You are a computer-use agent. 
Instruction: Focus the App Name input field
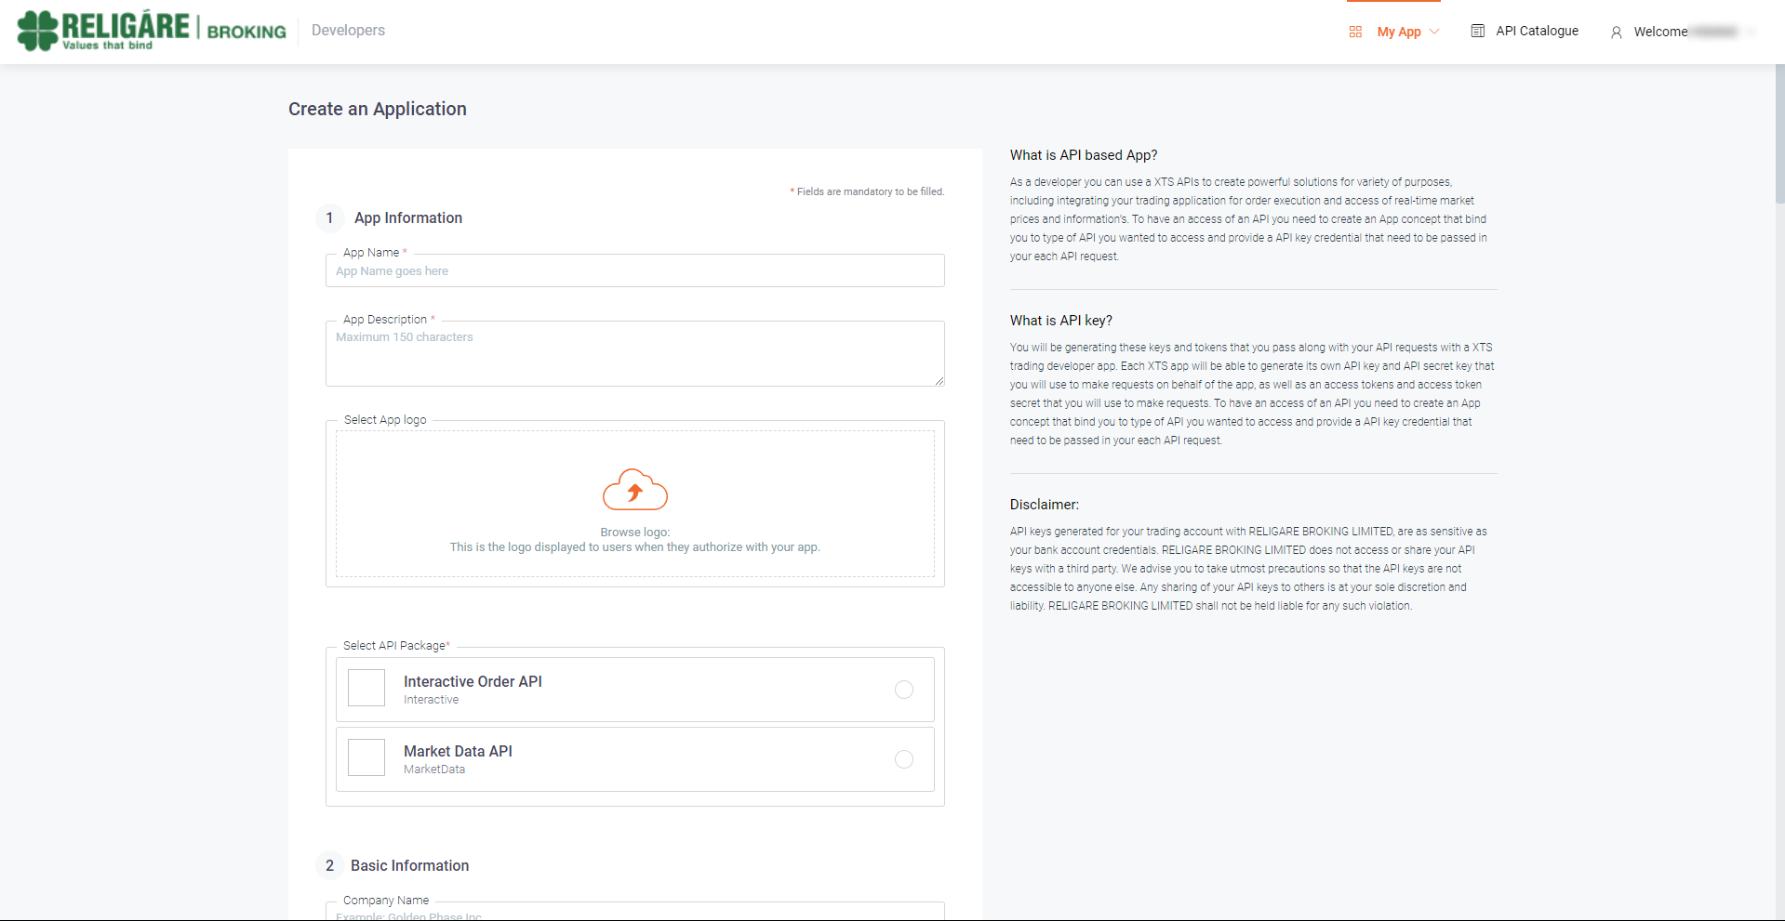click(635, 271)
